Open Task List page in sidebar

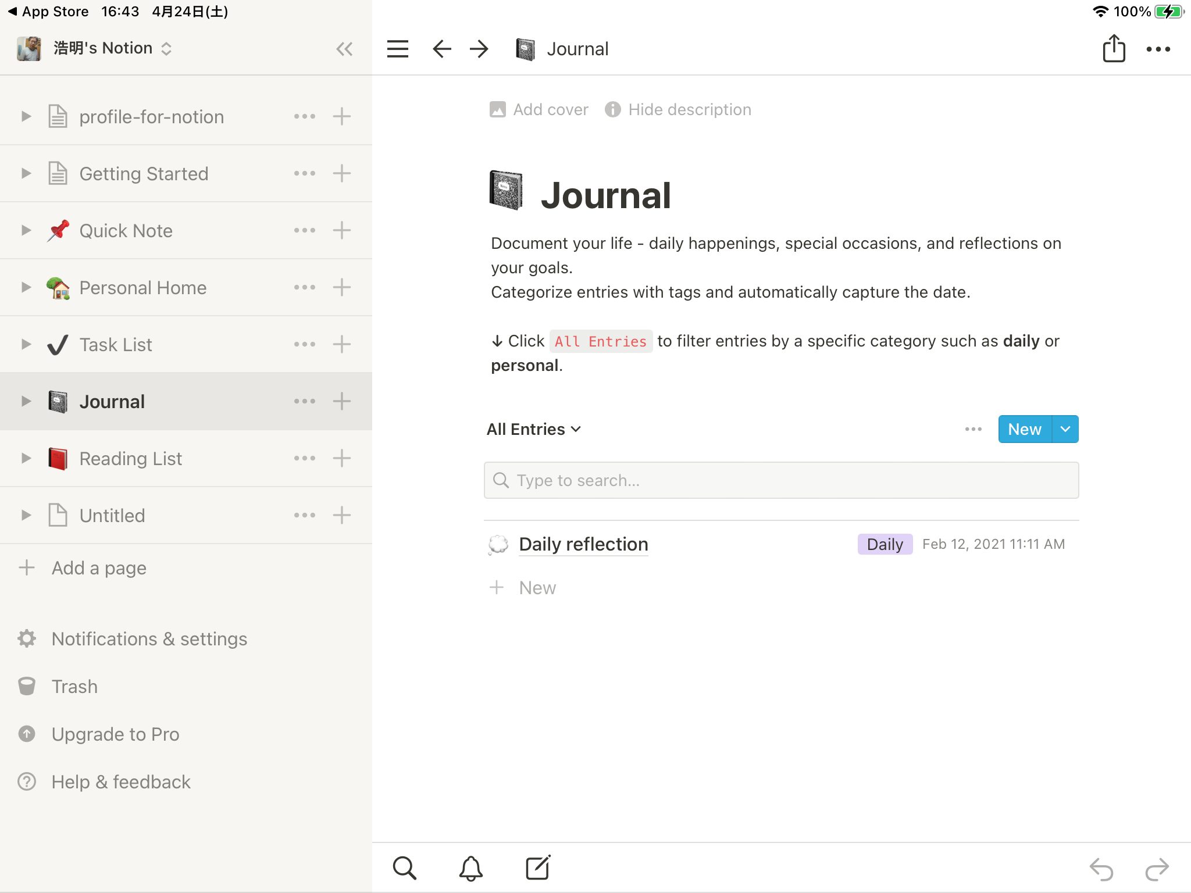(x=116, y=345)
